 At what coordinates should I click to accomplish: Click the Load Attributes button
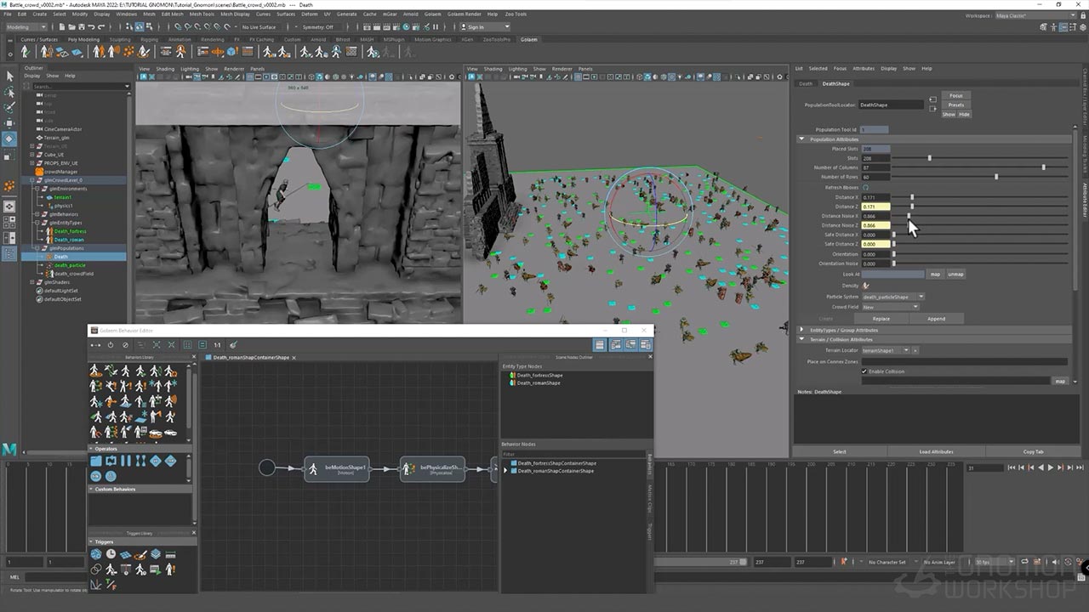(936, 451)
